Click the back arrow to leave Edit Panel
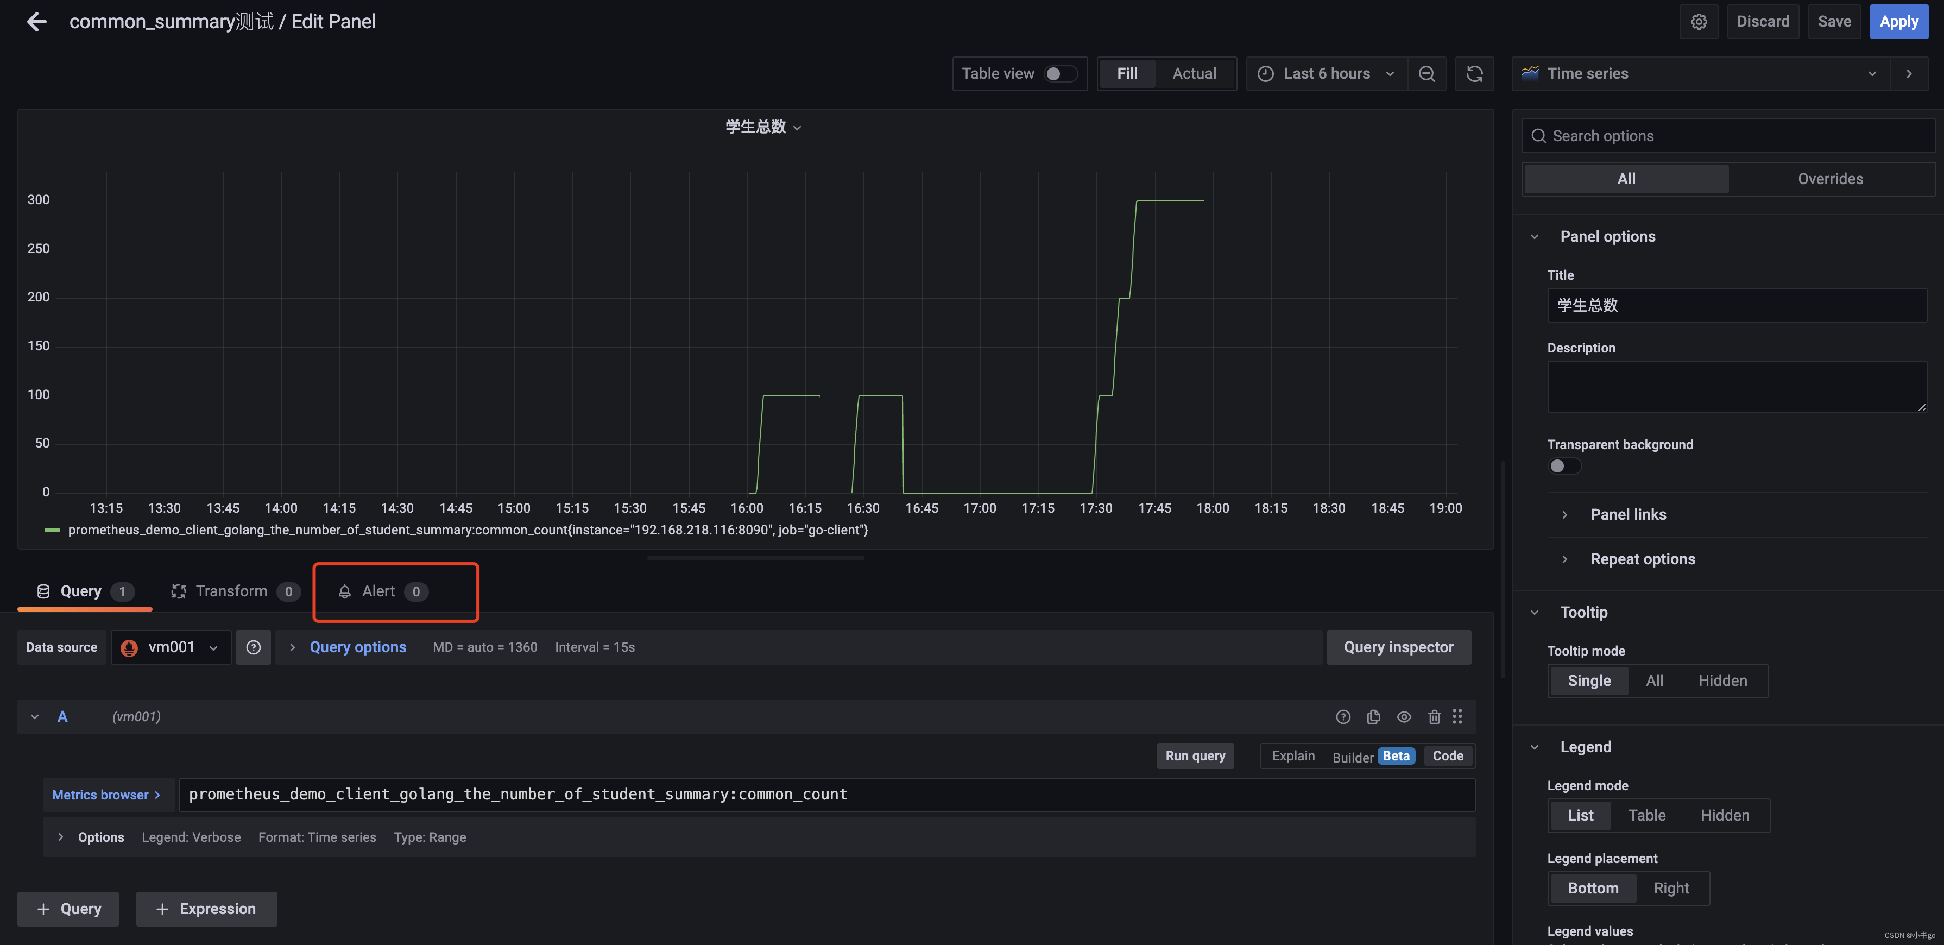Image resolution: width=1944 pixels, height=945 pixels. 36,22
